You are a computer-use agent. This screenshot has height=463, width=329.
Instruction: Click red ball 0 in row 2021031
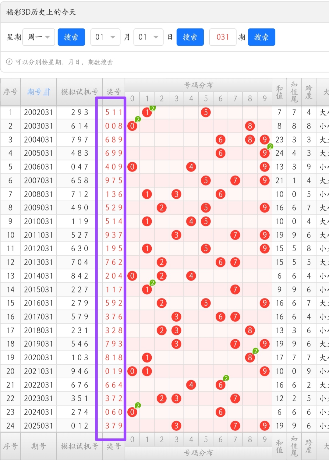(x=132, y=371)
